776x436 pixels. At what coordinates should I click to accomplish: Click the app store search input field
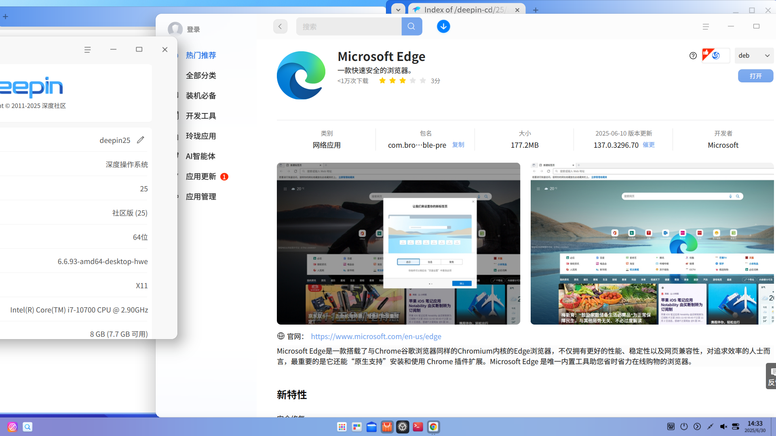click(x=349, y=27)
